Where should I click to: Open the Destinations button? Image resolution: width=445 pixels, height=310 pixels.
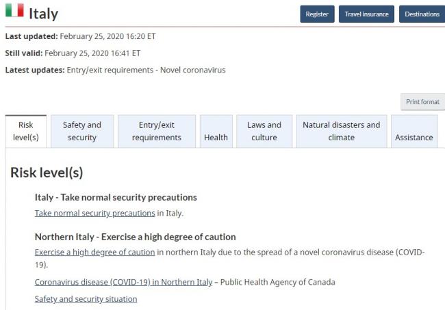click(422, 14)
